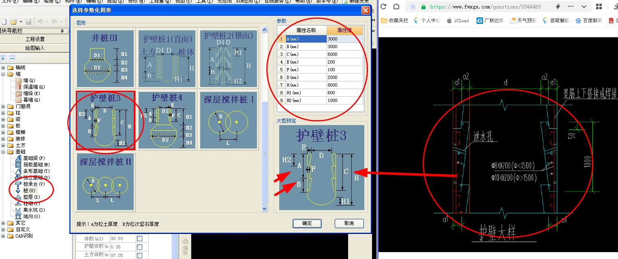Edit the C(mm) value 6000

pyautogui.click(x=344, y=54)
